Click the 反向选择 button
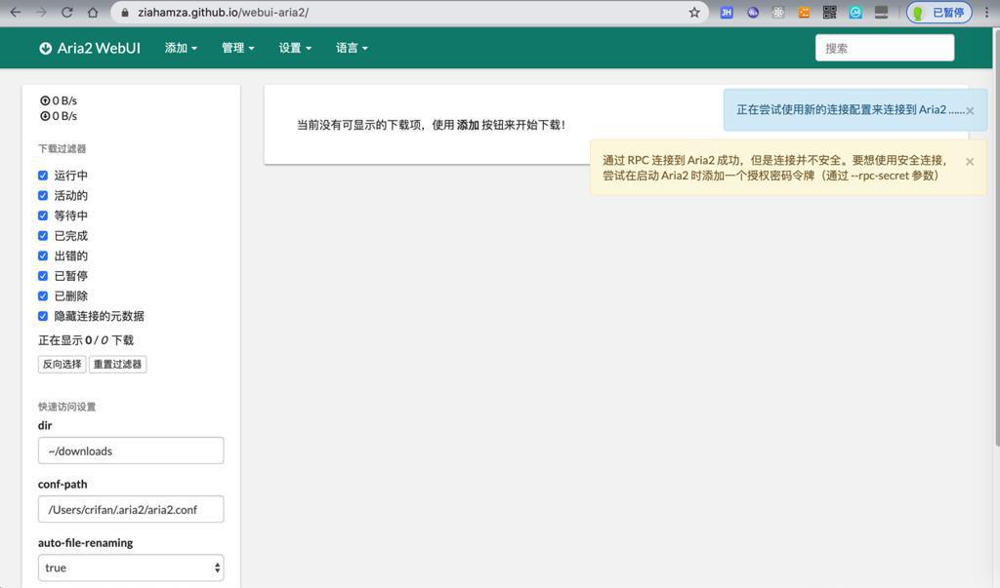 (62, 365)
